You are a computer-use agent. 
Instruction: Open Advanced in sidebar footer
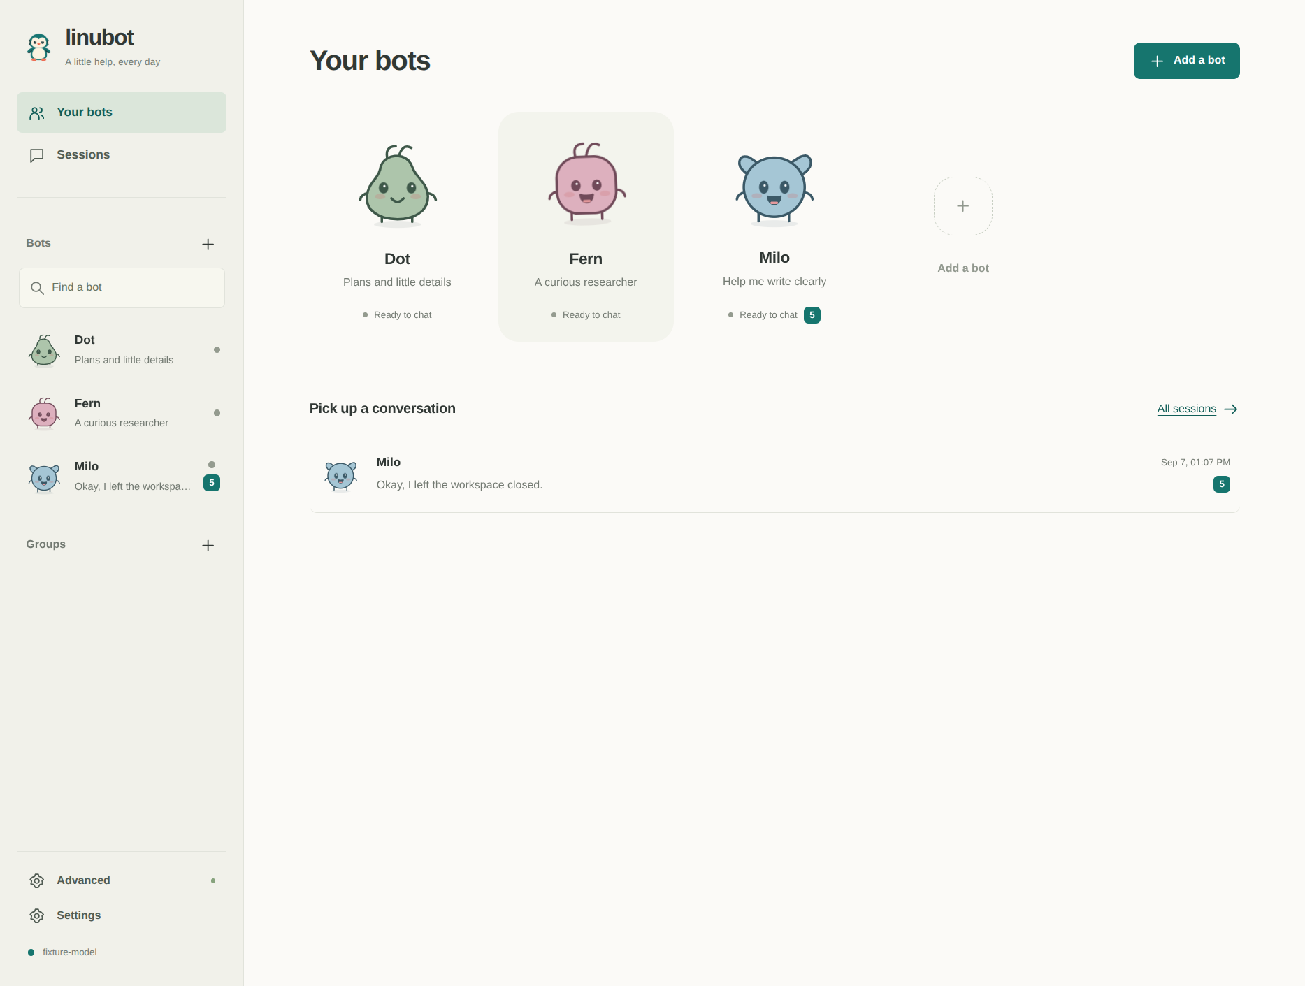[122, 880]
